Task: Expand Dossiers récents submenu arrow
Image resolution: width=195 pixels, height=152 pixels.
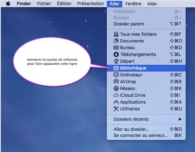Action: 180,119
